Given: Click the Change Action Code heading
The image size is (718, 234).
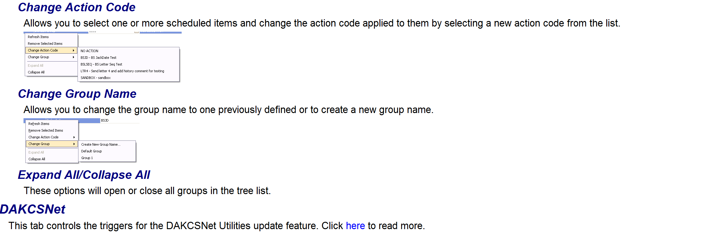Looking at the screenshot, I should click(77, 7).
